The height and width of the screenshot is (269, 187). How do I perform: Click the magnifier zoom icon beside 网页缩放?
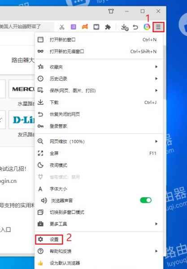tap(40, 141)
